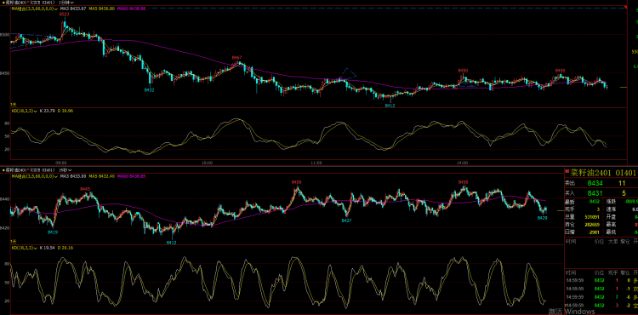Select the 8432 low label on top chart
The image size is (638, 315).
150,90
